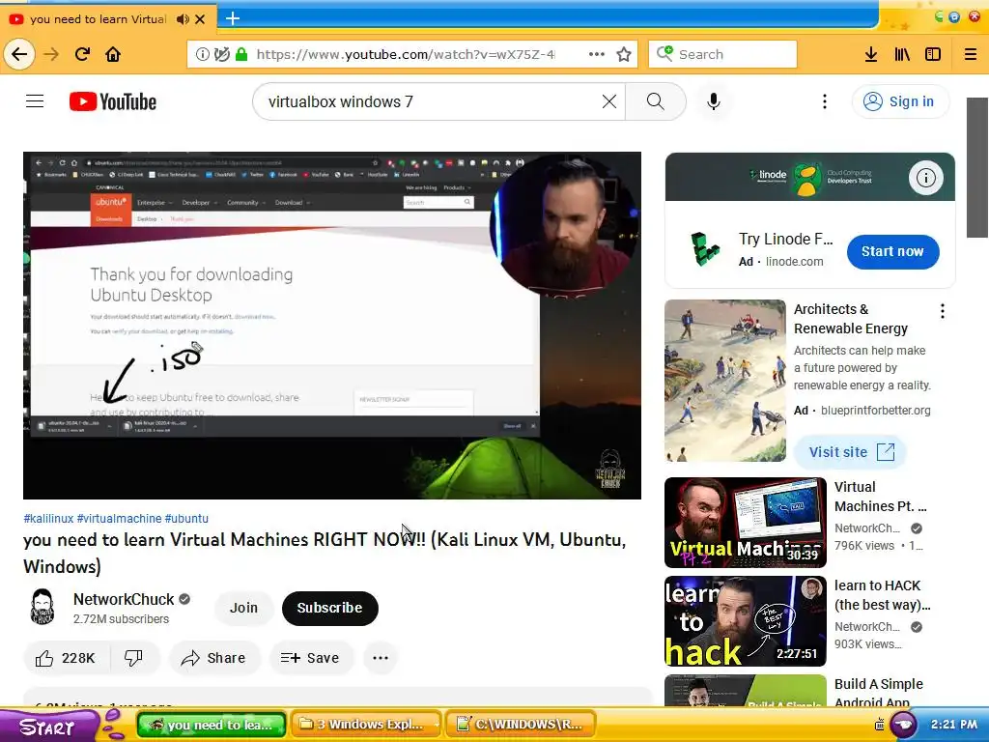Open the YouTube guide hamburger menu
Viewport: 989px width, 742px height.
click(x=35, y=100)
